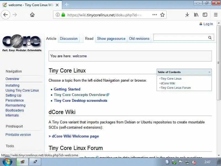Click the green shield tray icon
221x166 pixels.
(174, 162)
